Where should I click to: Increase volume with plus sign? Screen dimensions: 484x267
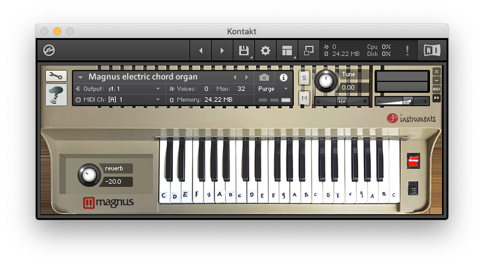point(425,101)
